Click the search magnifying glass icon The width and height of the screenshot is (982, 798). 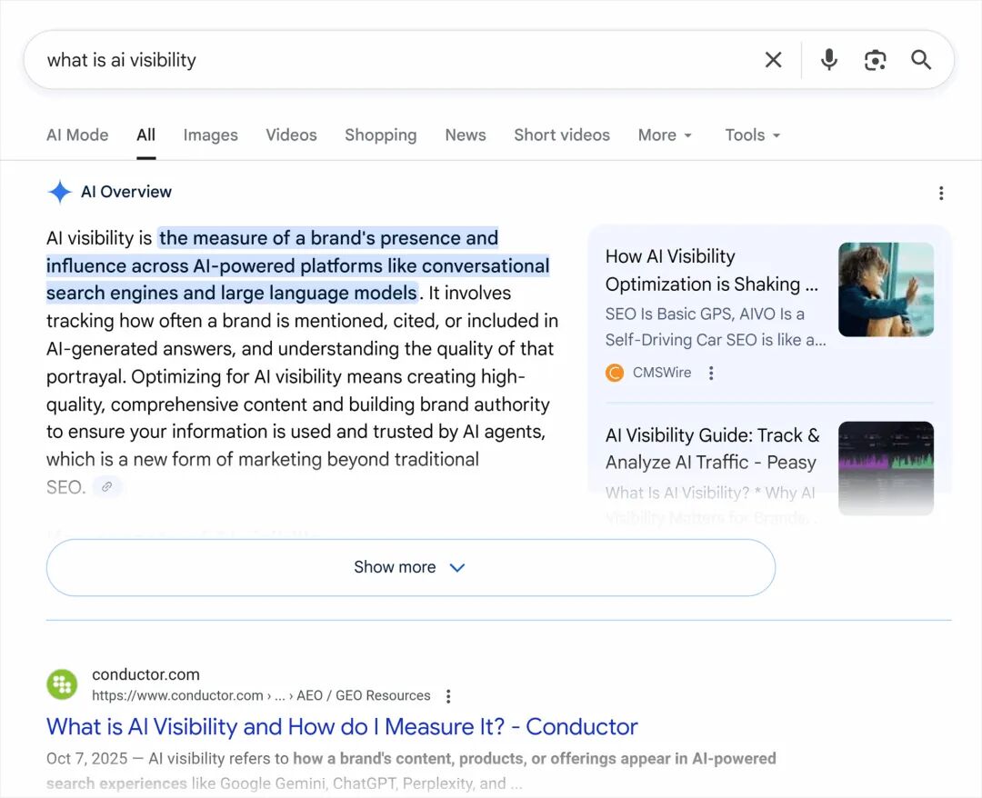point(921,59)
